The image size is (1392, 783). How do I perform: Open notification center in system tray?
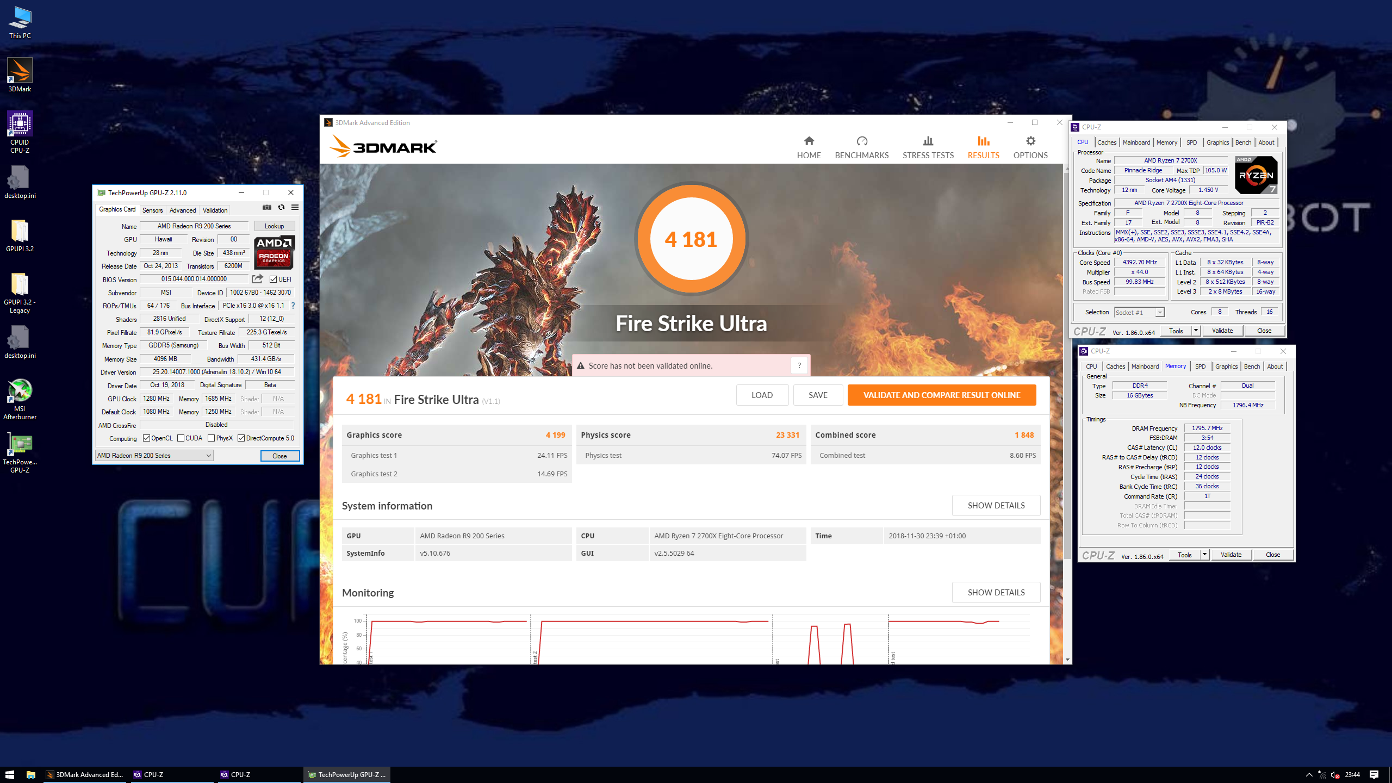click(1374, 774)
